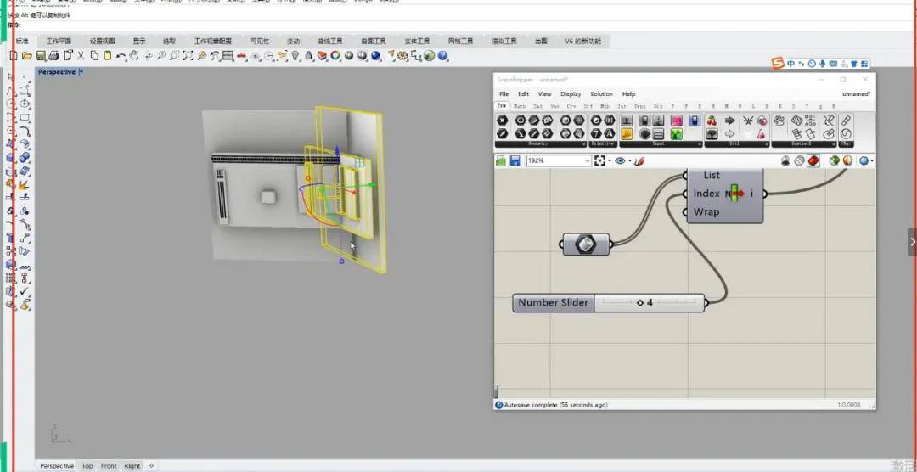Click the Number Slider handle showing value 4
The width and height of the screenshot is (917, 472).
pos(640,303)
